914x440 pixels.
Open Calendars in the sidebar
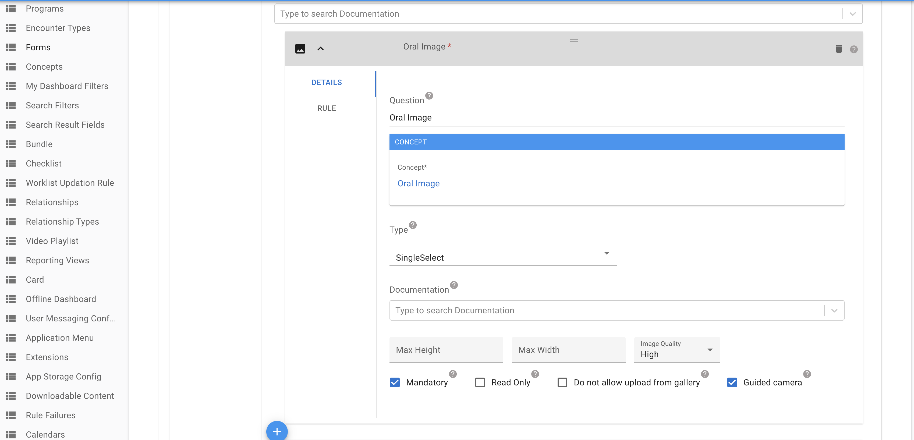[45, 434]
